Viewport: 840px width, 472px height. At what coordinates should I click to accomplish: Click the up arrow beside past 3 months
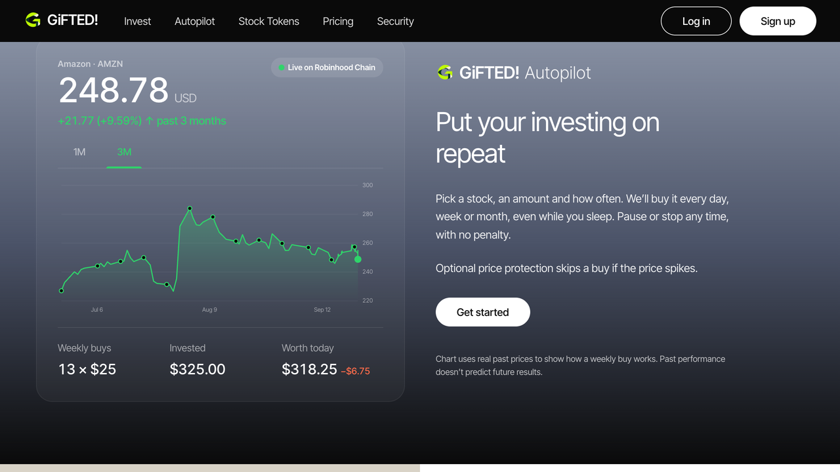coord(149,121)
